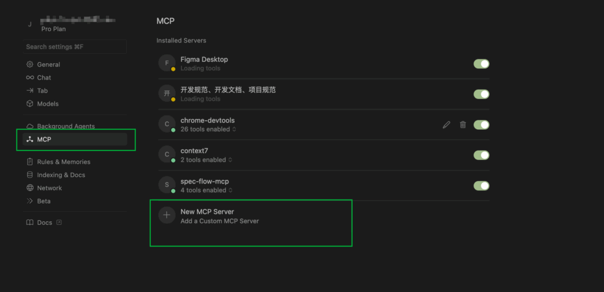Click the plus icon for New MCP Server
Image resolution: width=604 pixels, height=292 pixels.
pyautogui.click(x=167, y=215)
